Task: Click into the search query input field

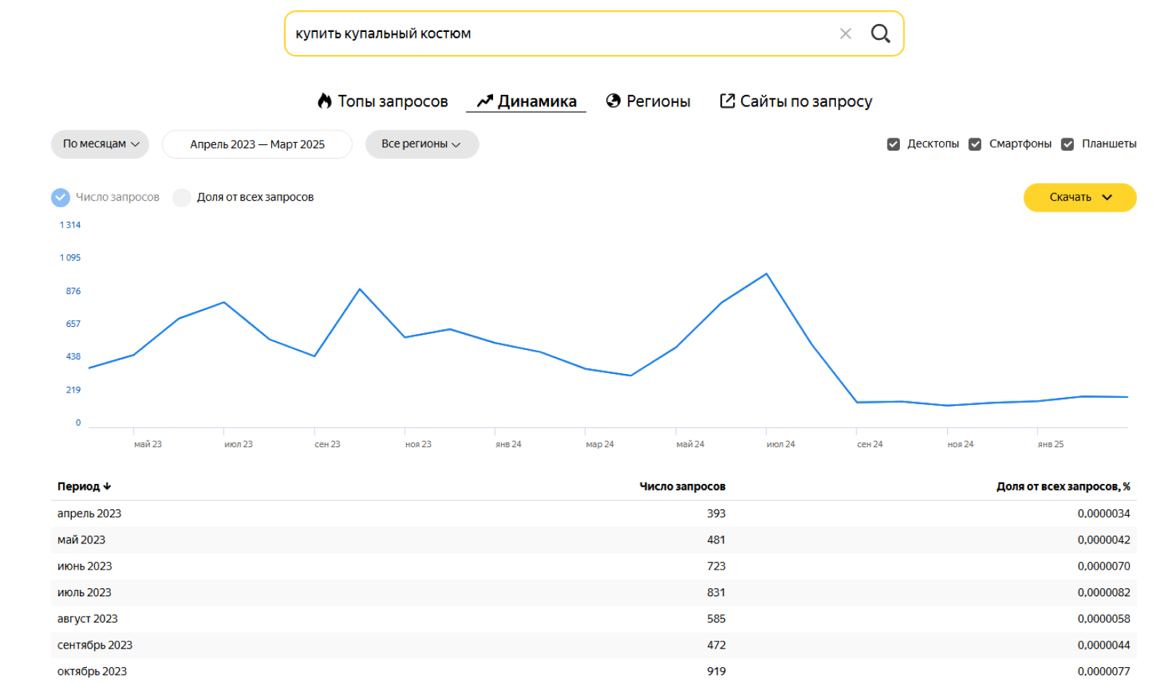Action: click(558, 33)
